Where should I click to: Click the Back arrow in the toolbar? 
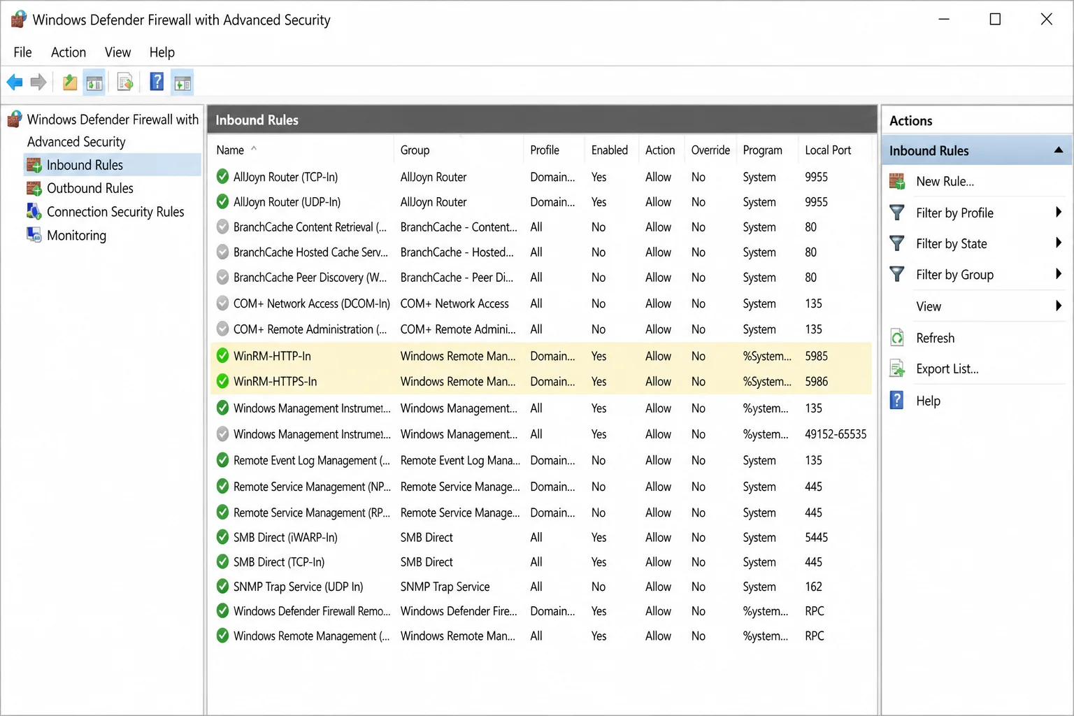click(15, 83)
